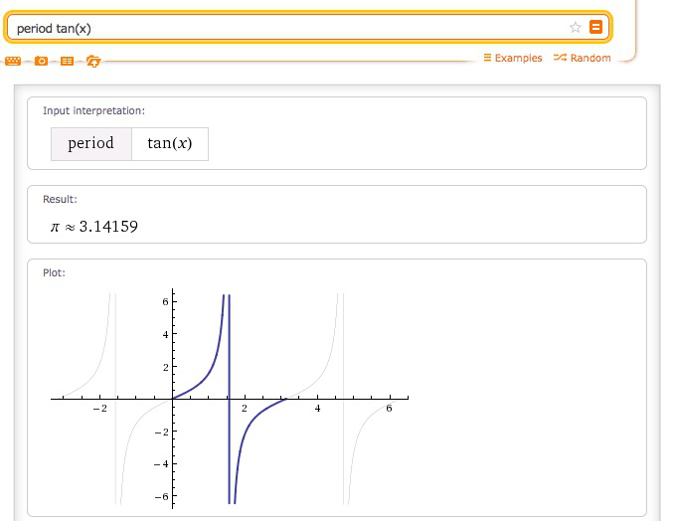Click the orange compute equals button
The image size is (675, 521).
[x=595, y=27]
